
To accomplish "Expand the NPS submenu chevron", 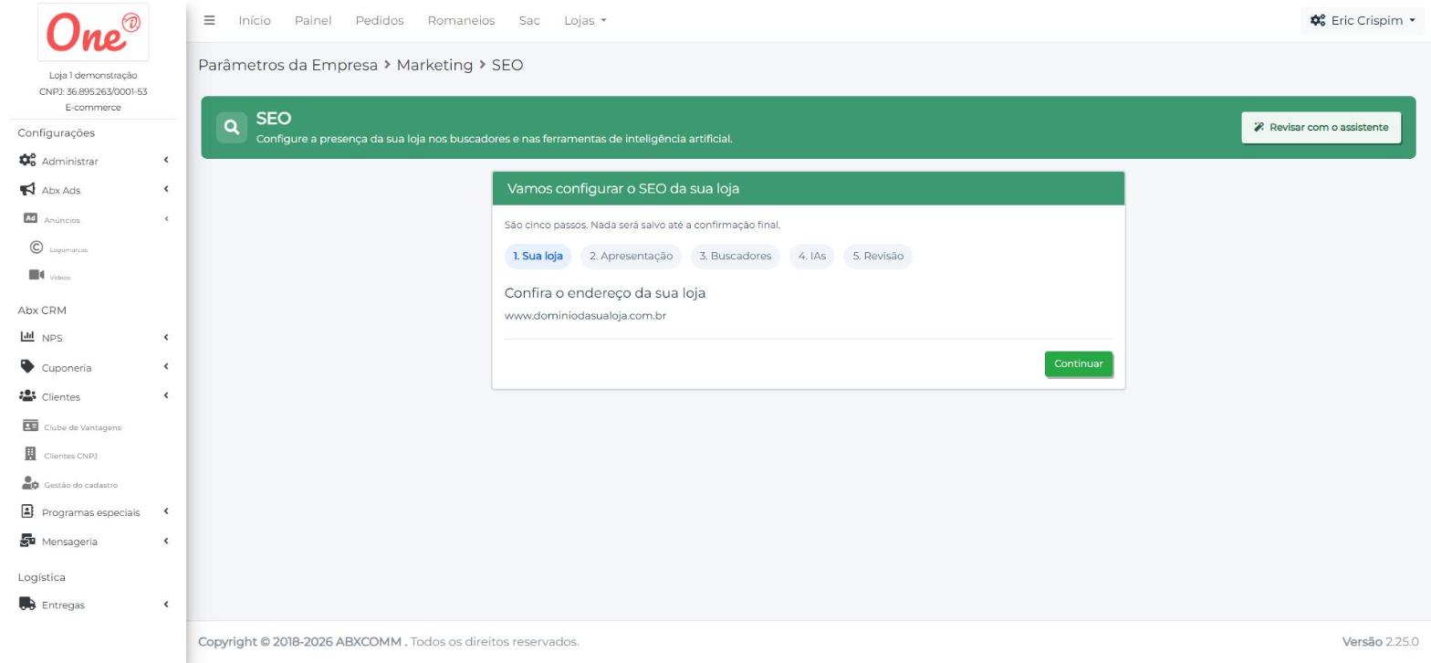I will (x=166, y=337).
